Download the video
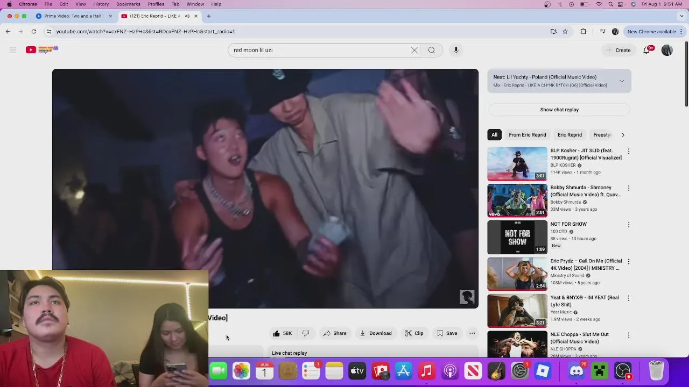The image size is (689, 387). pyautogui.click(x=376, y=333)
